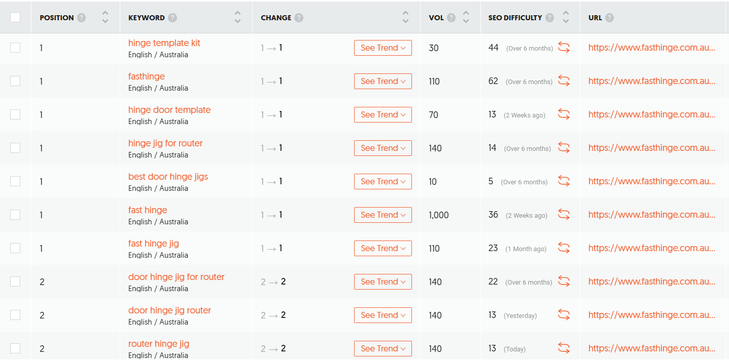
Task: Sort the table by Vol column arrows
Action: tap(466, 17)
